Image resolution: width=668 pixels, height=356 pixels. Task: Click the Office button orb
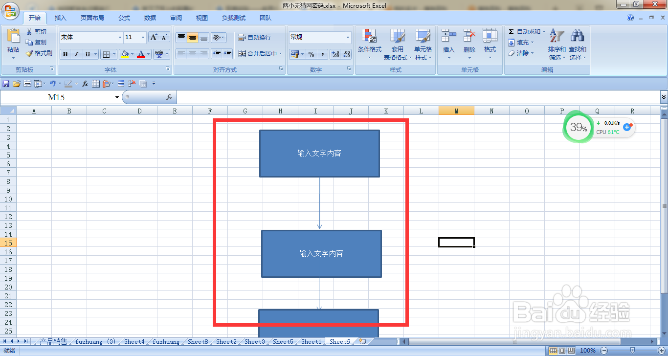tap(11, 10)
